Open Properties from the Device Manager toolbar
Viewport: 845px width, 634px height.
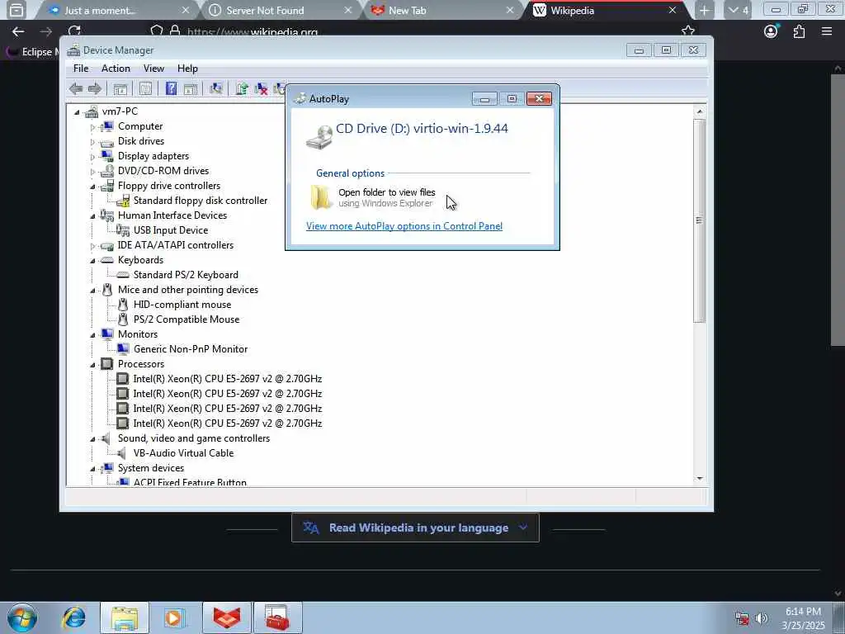(x=145, y=89)
